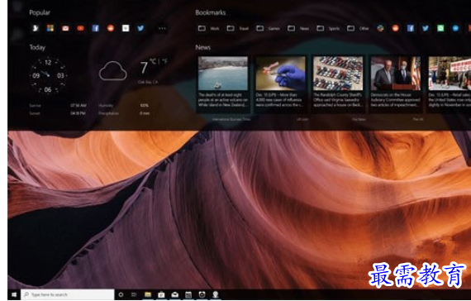The height and width of the screenshot is (301, 471).
Task: Open the white square icon before Twitter under Popular
Action: (x=126, y=28)
